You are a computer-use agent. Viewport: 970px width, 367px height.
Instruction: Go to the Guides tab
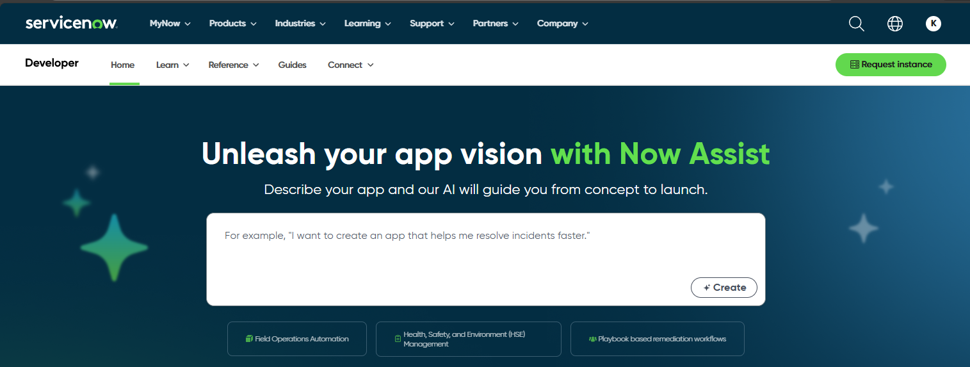(x=293, y=65)
